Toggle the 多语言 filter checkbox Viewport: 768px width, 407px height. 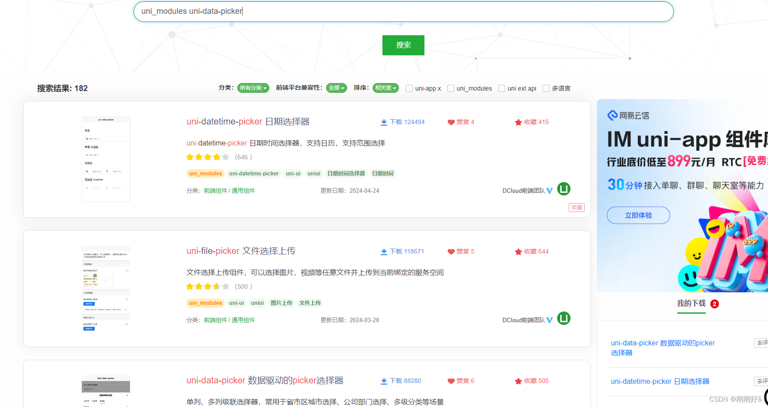[x=546, y=88]
